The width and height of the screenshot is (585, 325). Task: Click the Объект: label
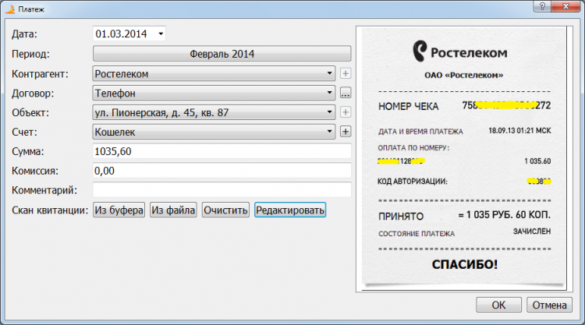30,112
